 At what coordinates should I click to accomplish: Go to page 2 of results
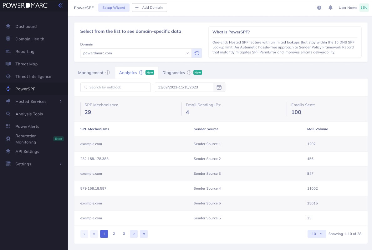114,234
